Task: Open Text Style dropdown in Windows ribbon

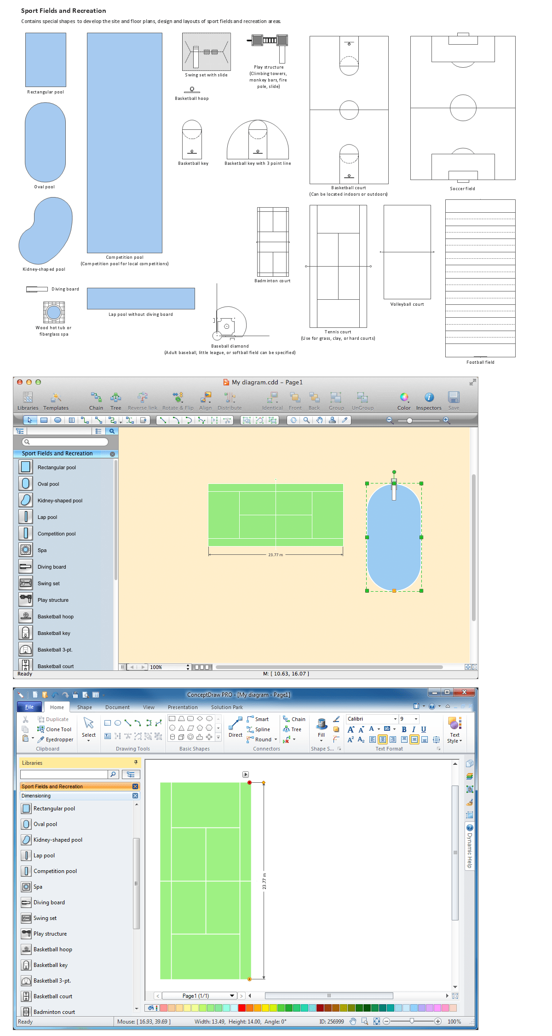Action: pos(454,730)
